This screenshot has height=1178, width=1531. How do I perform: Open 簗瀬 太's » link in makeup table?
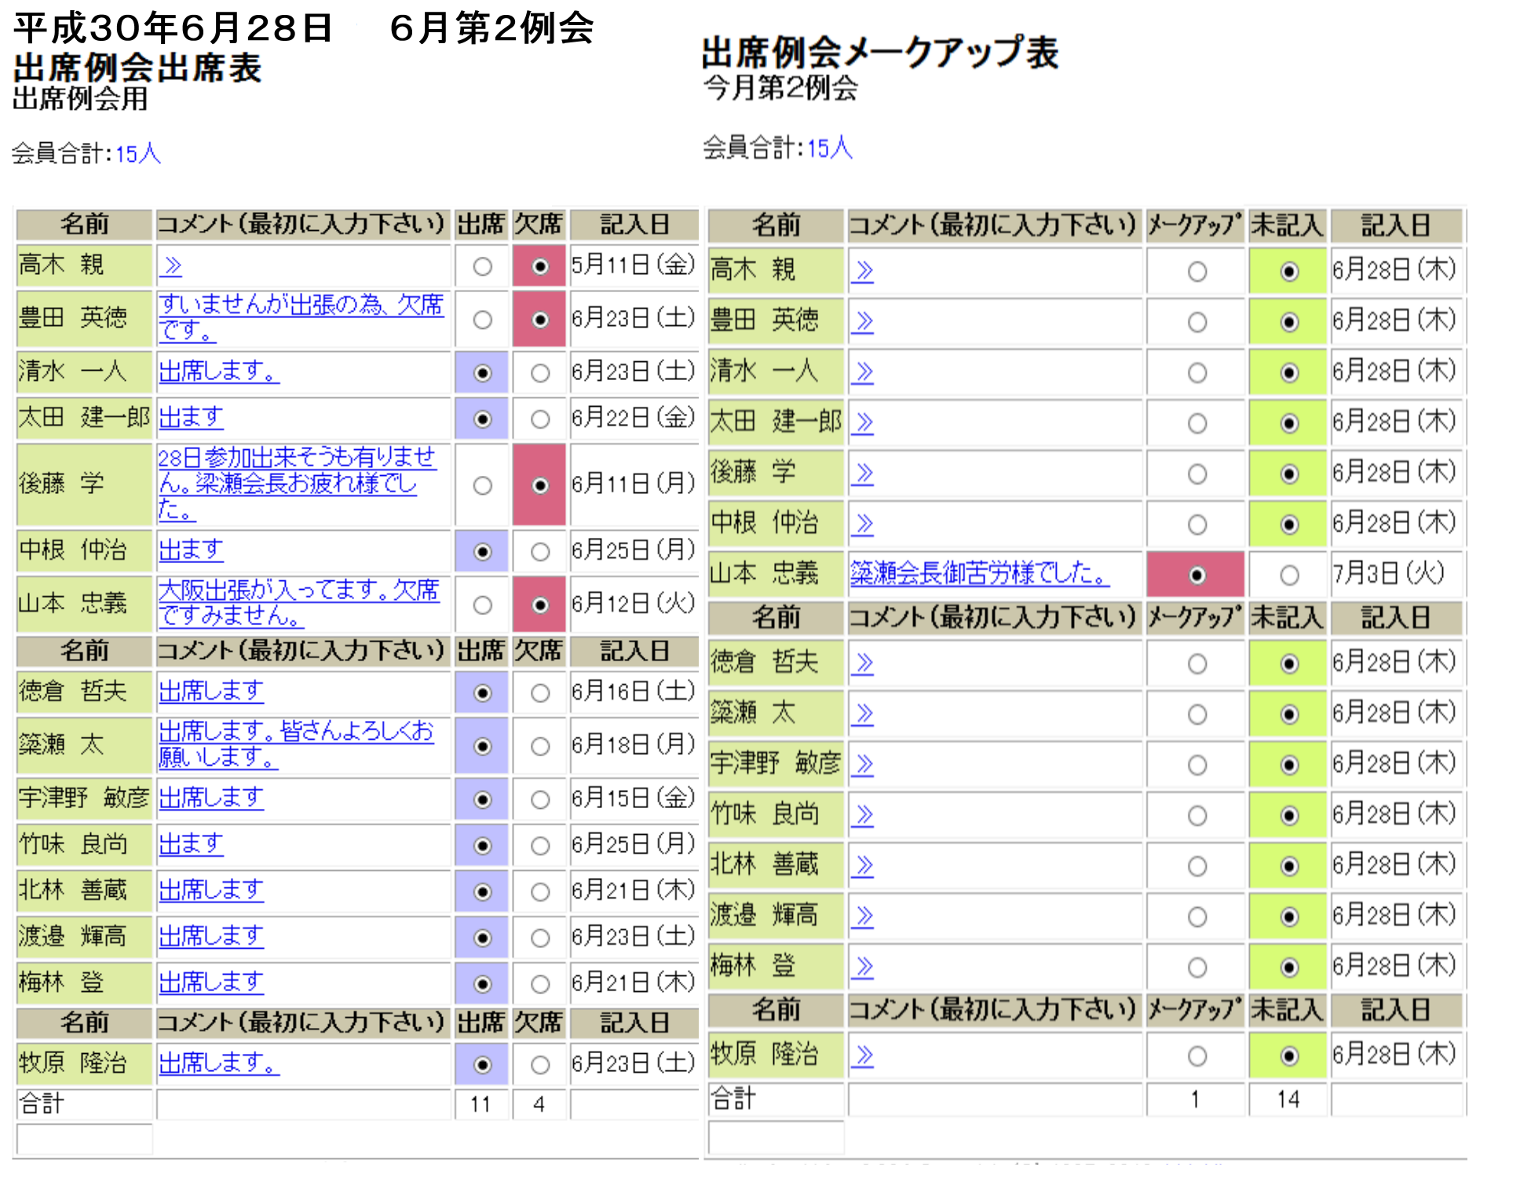pos(862,714)
